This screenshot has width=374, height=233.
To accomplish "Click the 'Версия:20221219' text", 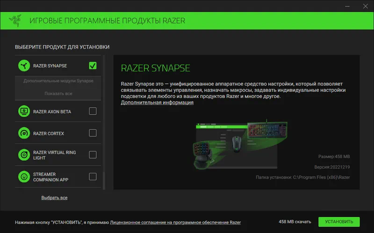I will [332, 167].
